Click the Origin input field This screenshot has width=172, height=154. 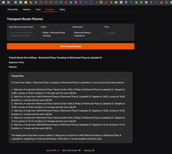[55, 34]
